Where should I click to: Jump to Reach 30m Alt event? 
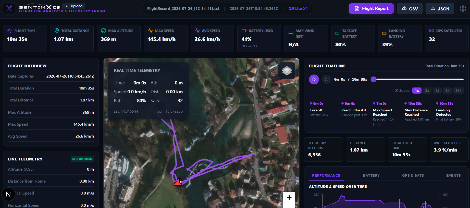[355, 109]
